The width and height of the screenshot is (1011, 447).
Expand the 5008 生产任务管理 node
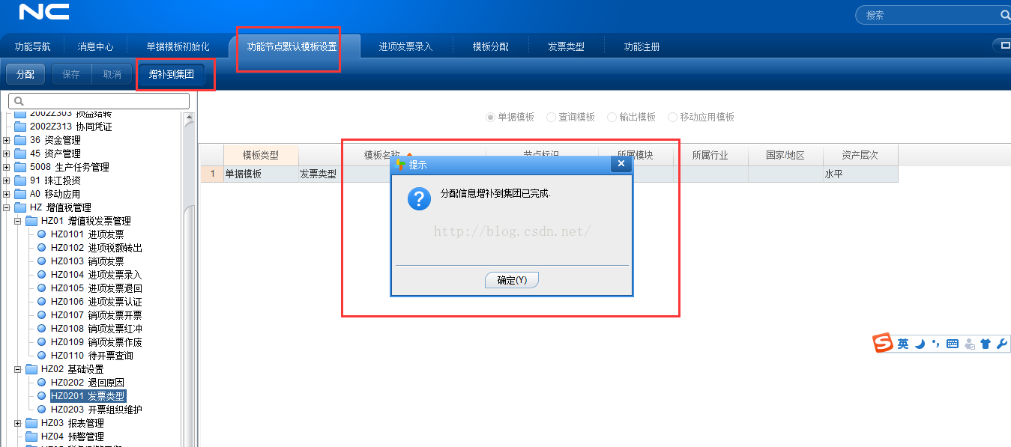pyautogui.click(x=7, y=167)
